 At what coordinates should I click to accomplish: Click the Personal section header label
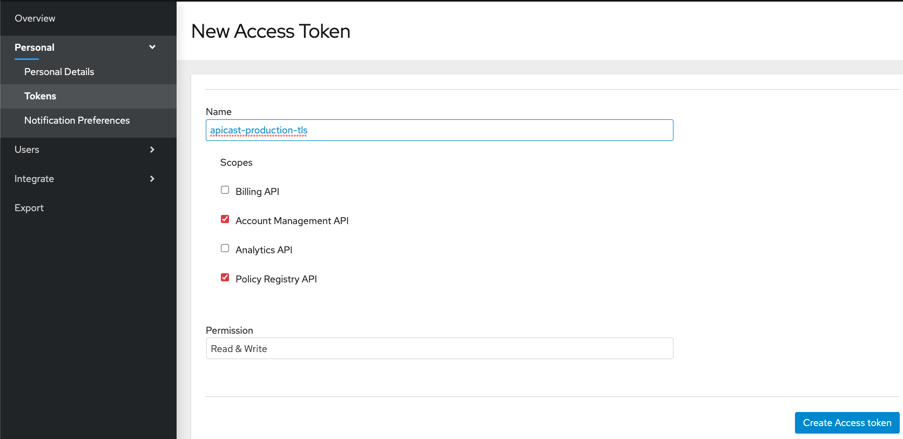pyautogui.click(x=35, y=48)
